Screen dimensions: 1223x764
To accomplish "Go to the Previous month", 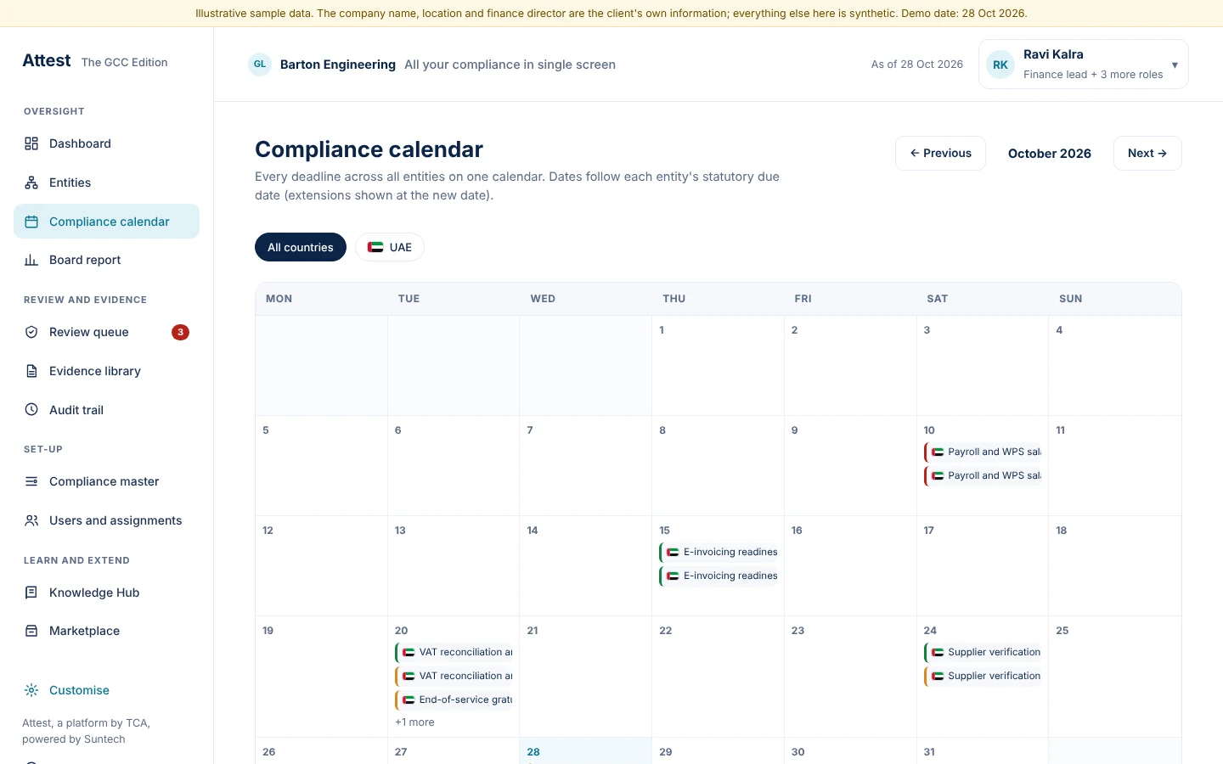I will point(940,153).
